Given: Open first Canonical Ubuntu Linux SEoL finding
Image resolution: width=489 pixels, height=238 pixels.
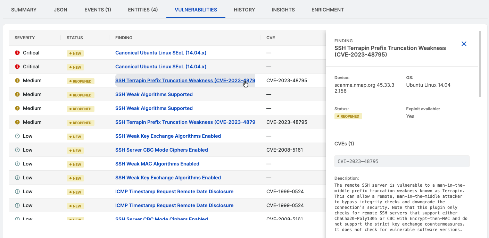Looking at the screenshot, I should (161, 53).
